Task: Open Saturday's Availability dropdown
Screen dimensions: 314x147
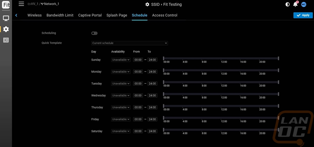Action: pos(121,131)
